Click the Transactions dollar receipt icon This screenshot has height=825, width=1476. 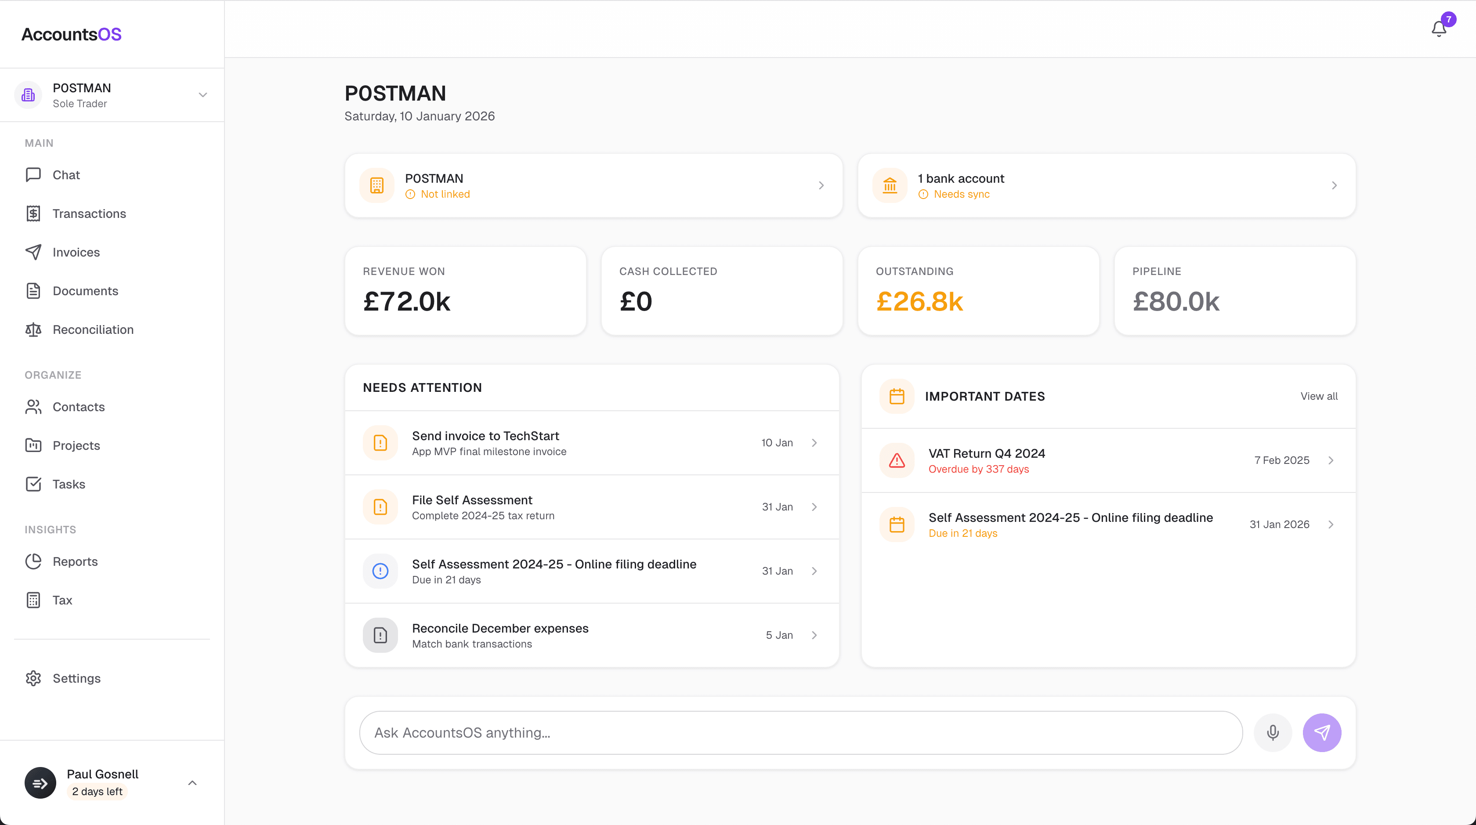(33, 213)
